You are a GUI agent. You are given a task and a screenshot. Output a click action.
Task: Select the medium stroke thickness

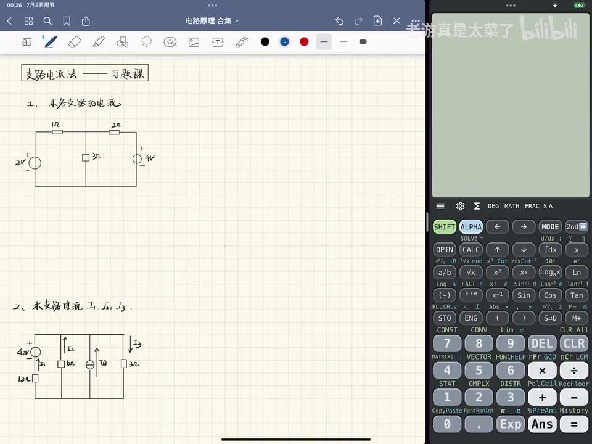(x=324, y=42)
